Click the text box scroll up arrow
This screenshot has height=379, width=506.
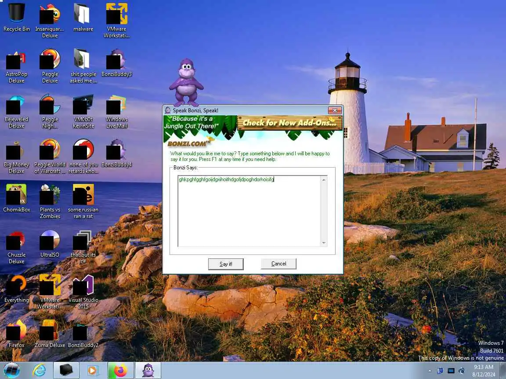pos(324,179)
